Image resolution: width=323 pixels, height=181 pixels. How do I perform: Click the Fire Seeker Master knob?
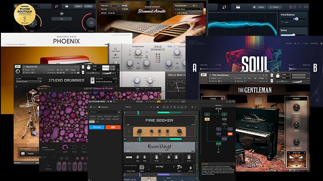click(x=179, y=131)
